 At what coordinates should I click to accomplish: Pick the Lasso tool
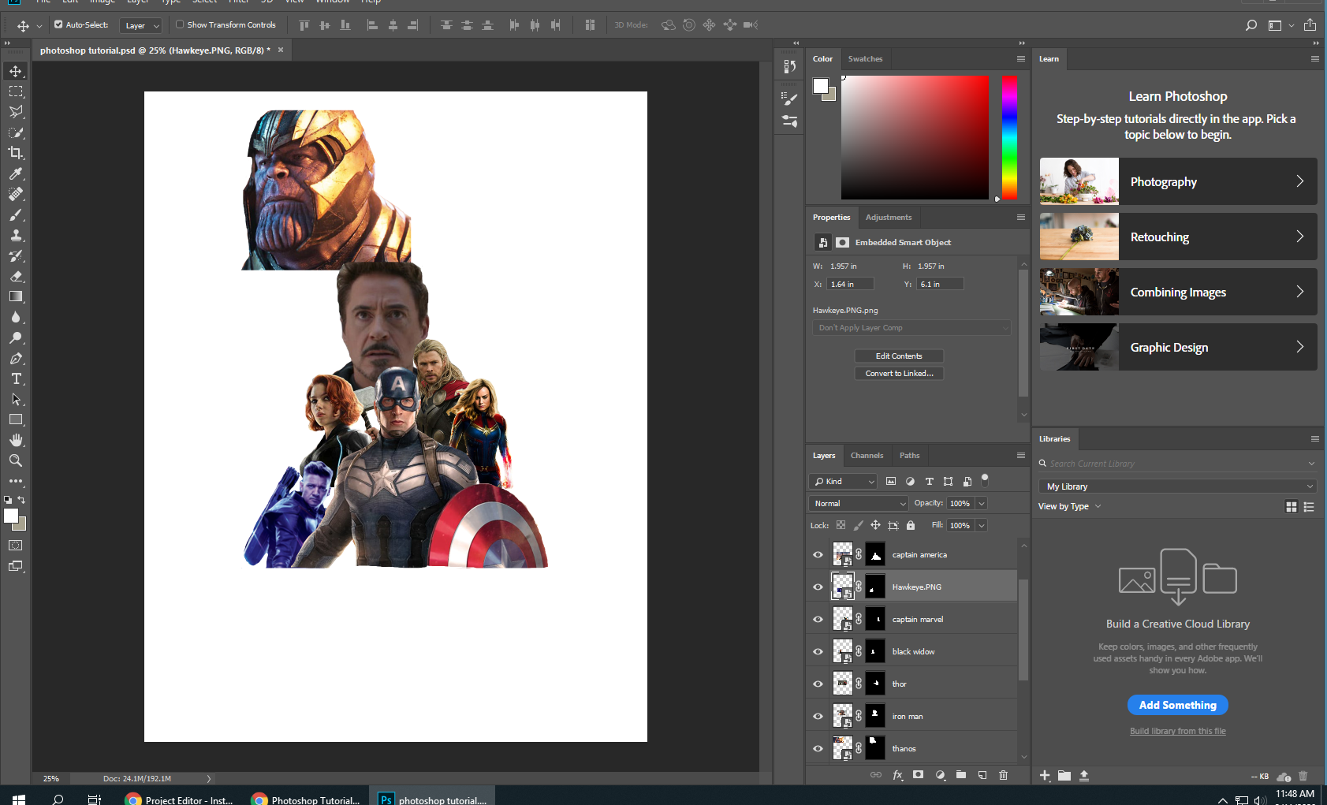pyautogui.click(x=16, y=111)
